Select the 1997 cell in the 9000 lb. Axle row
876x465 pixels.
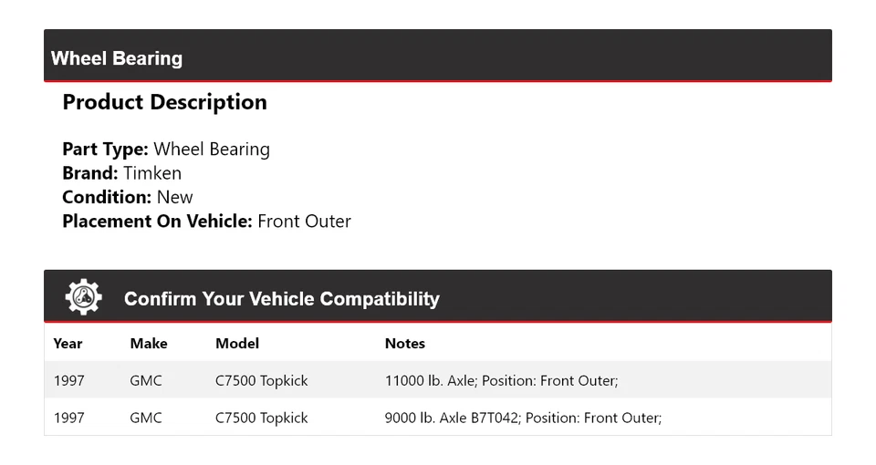coord(68,418)
